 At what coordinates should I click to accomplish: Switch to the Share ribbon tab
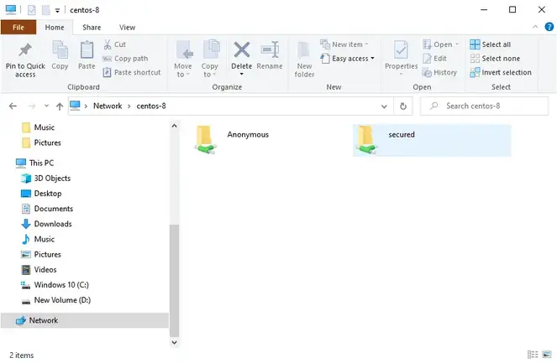tap(92, 28)
